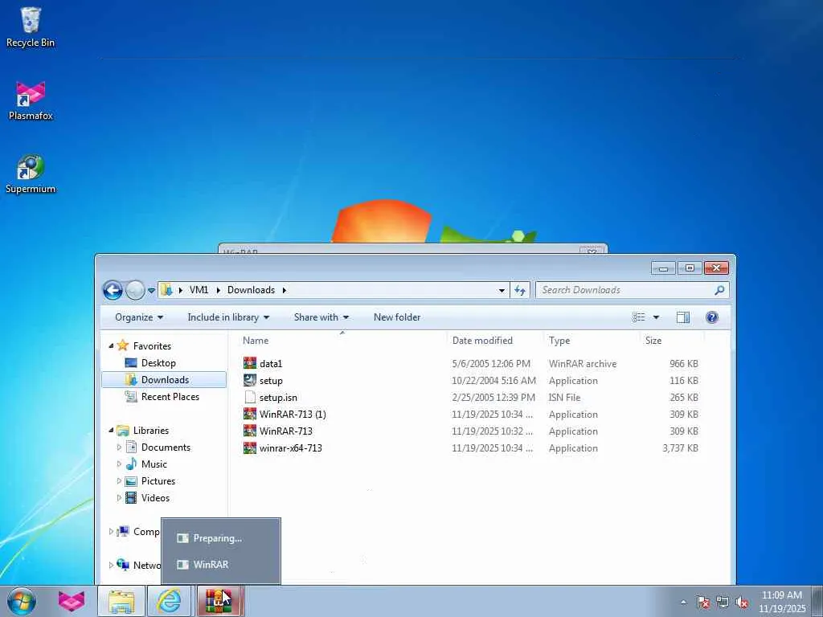823x617 pixels.
Task: Open the taskbar clock and date
Action: pos(782,602)
